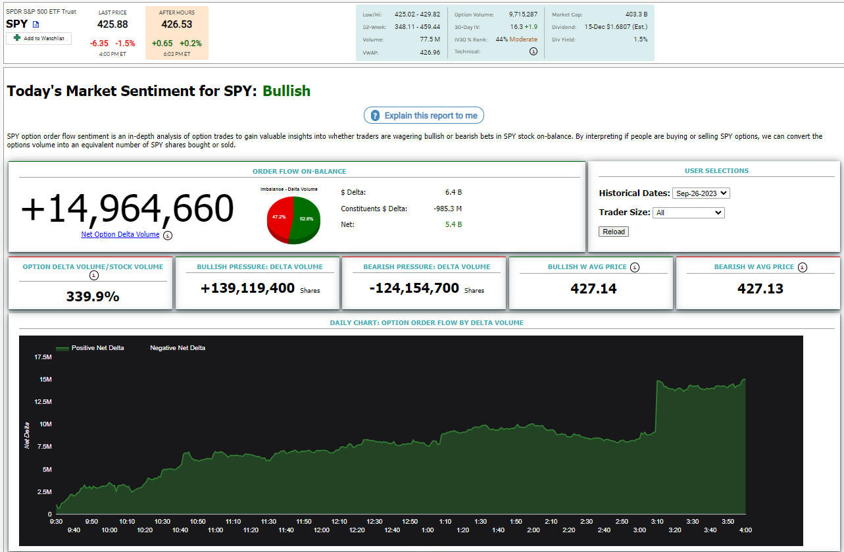Screen dimensions: 844x552
Task: Click the green plus icon on watchlist button
Action: [x=17, y=38]
